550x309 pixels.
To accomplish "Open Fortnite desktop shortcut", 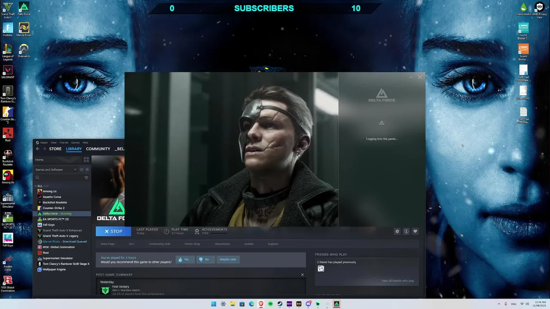I will [x=8, y=30].
